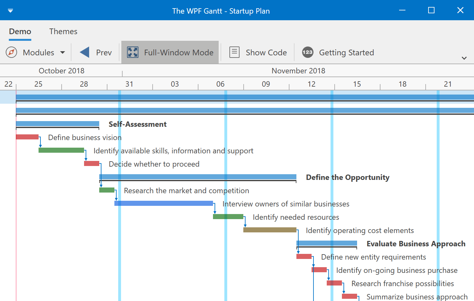Select the Define business vision task bar
The height and width of the screenshot is (301, 474).
(27, 137)
